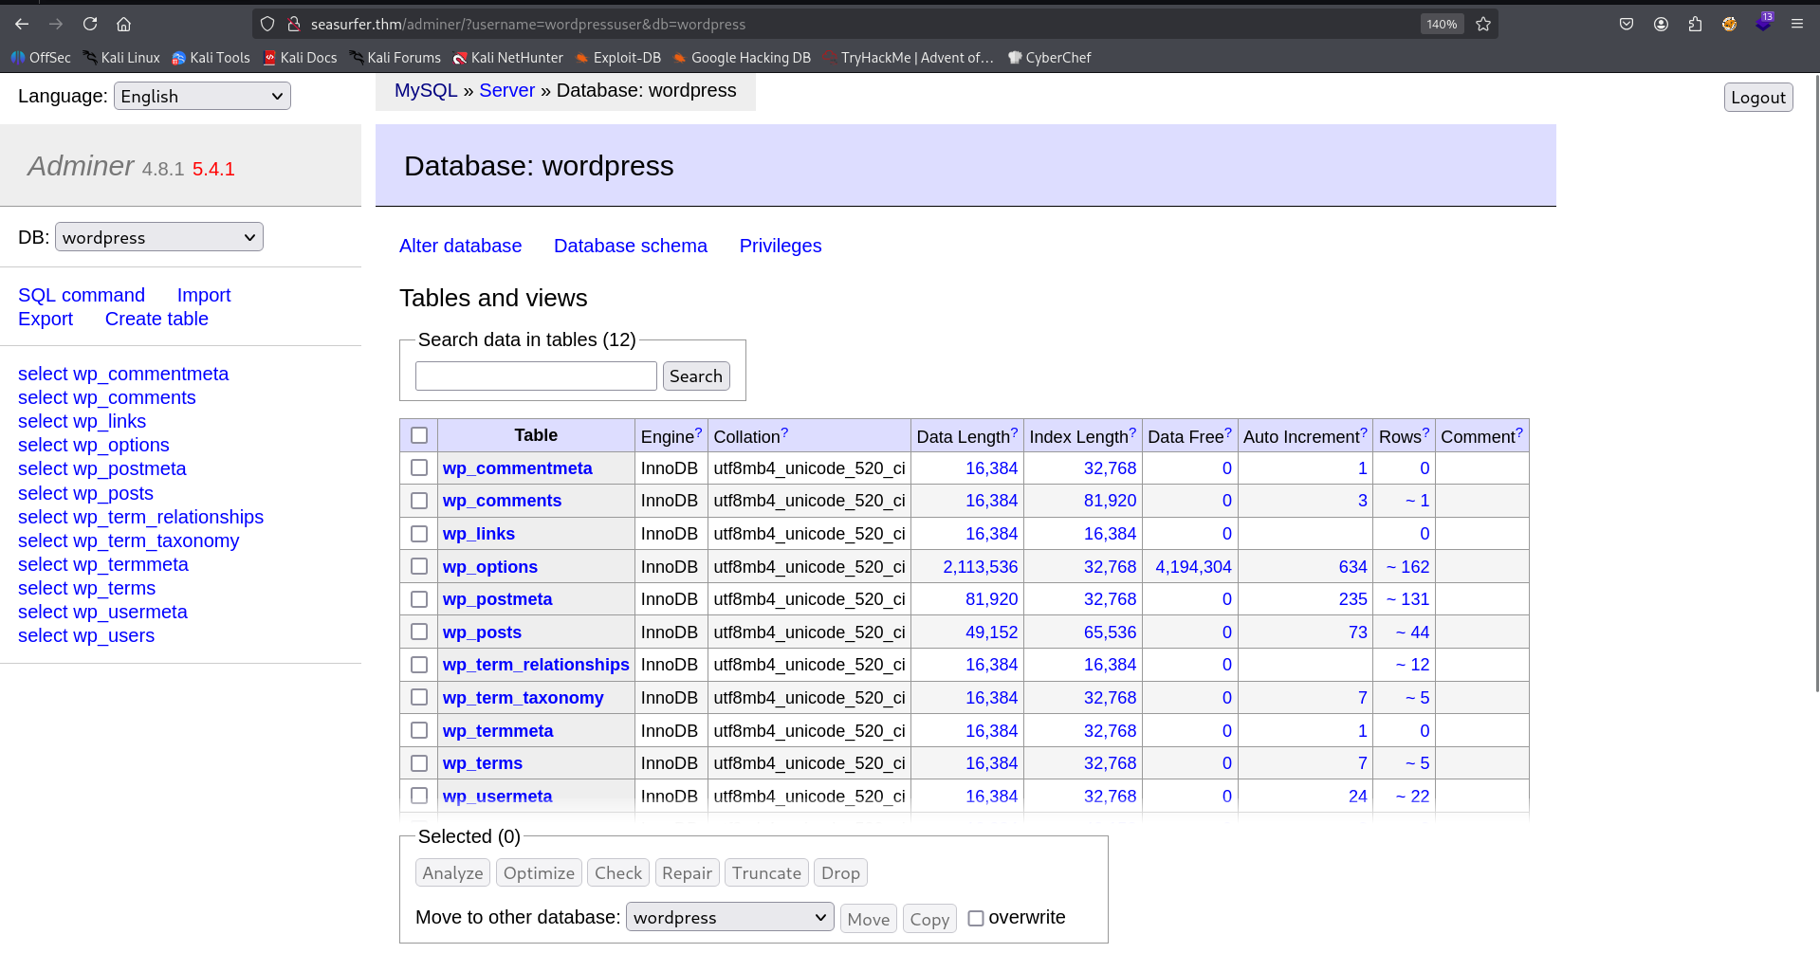Click the Pocket save icon
This screenshot has width=1820, height=953.
click(x=1627, y=24)
